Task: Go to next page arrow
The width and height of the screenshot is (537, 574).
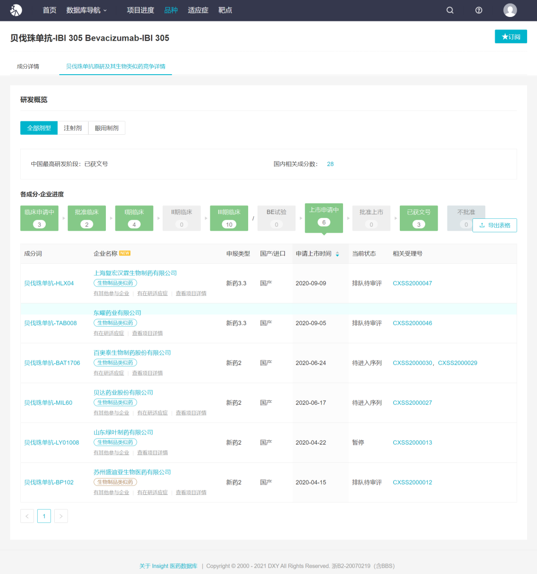Action: [61, 516]
